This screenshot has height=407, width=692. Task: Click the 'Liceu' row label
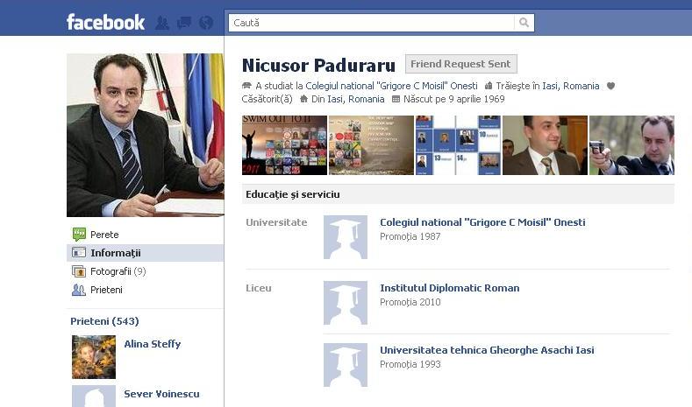259,288
